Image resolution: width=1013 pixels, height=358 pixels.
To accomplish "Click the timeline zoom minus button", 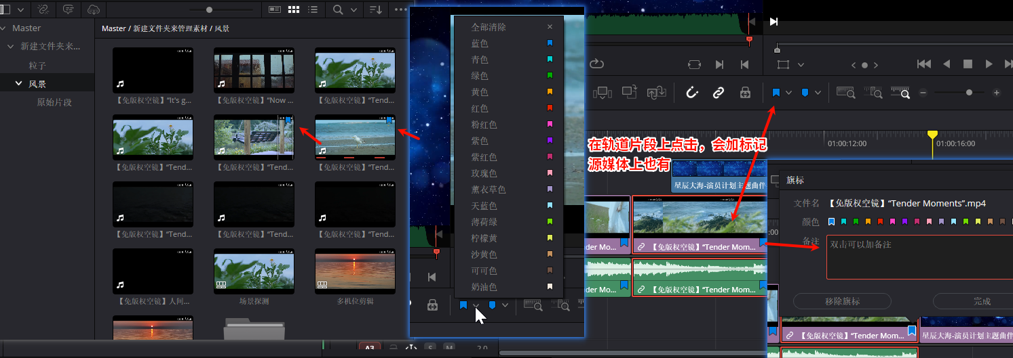I will tap(923, 93).
